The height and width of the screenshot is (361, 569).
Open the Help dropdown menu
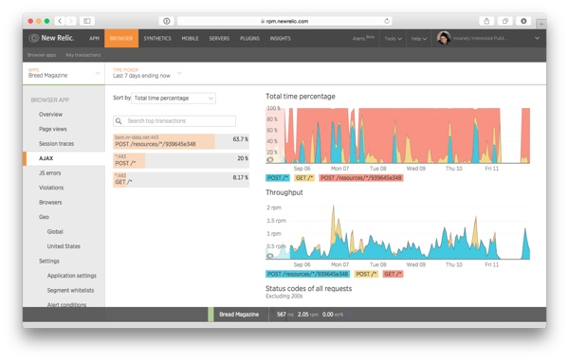419,39
